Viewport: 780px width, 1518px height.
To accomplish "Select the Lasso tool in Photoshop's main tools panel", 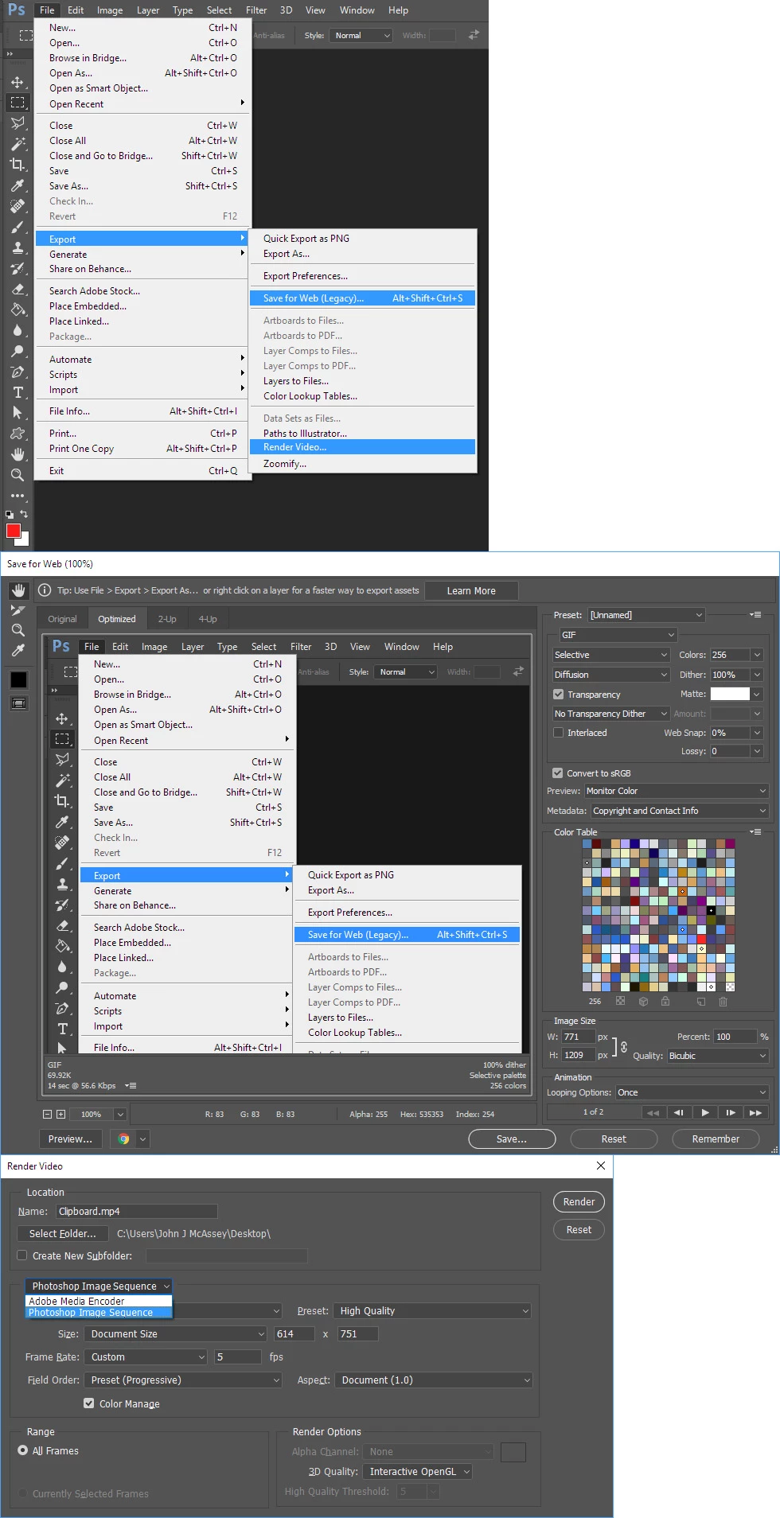I will [17, 123].
